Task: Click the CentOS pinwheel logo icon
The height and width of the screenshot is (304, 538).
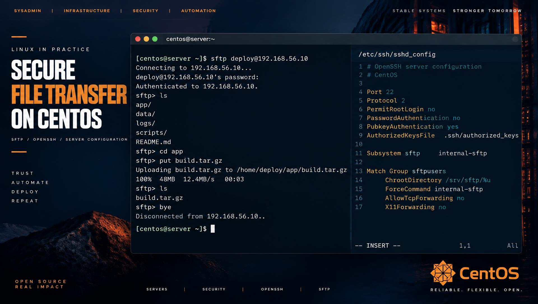Action: [443, 273]
